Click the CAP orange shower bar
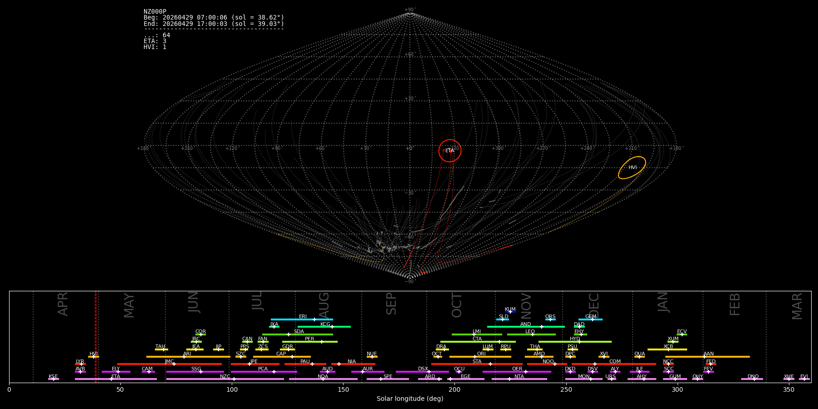The height and width of the screenshot is (409, 818). tap(282, 357)
